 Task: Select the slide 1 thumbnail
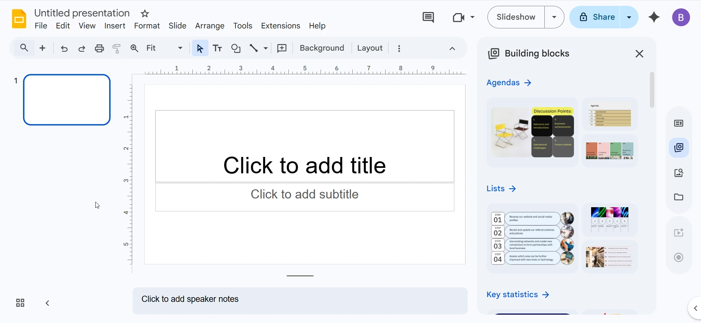pyautogui.click(x=67, y=100)
